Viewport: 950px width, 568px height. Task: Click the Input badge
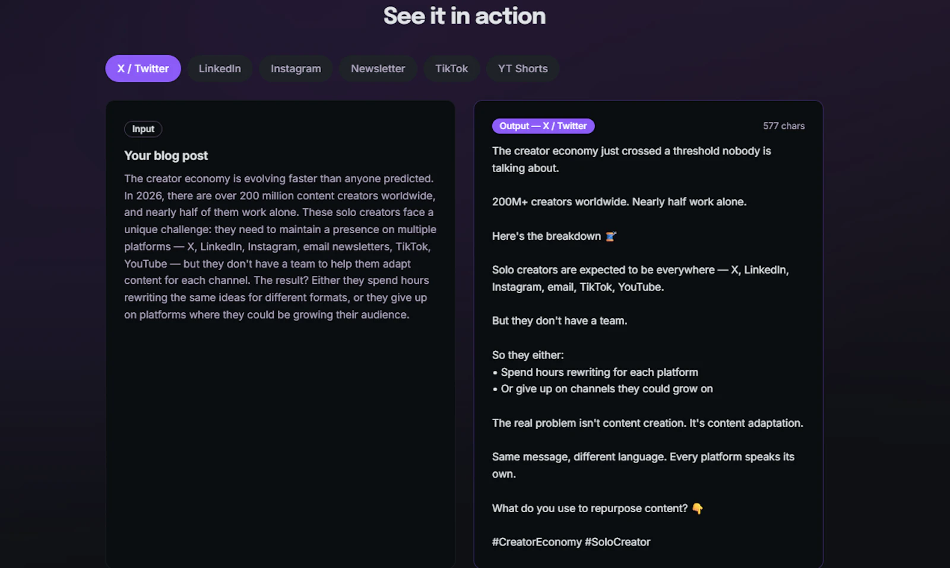143,129
